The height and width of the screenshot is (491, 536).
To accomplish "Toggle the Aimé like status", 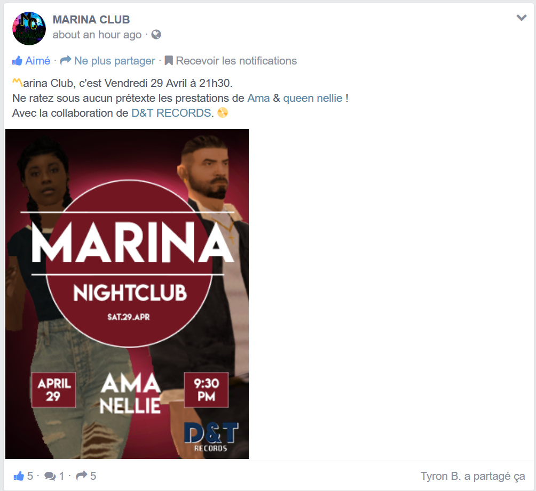I will coord(37,61).
